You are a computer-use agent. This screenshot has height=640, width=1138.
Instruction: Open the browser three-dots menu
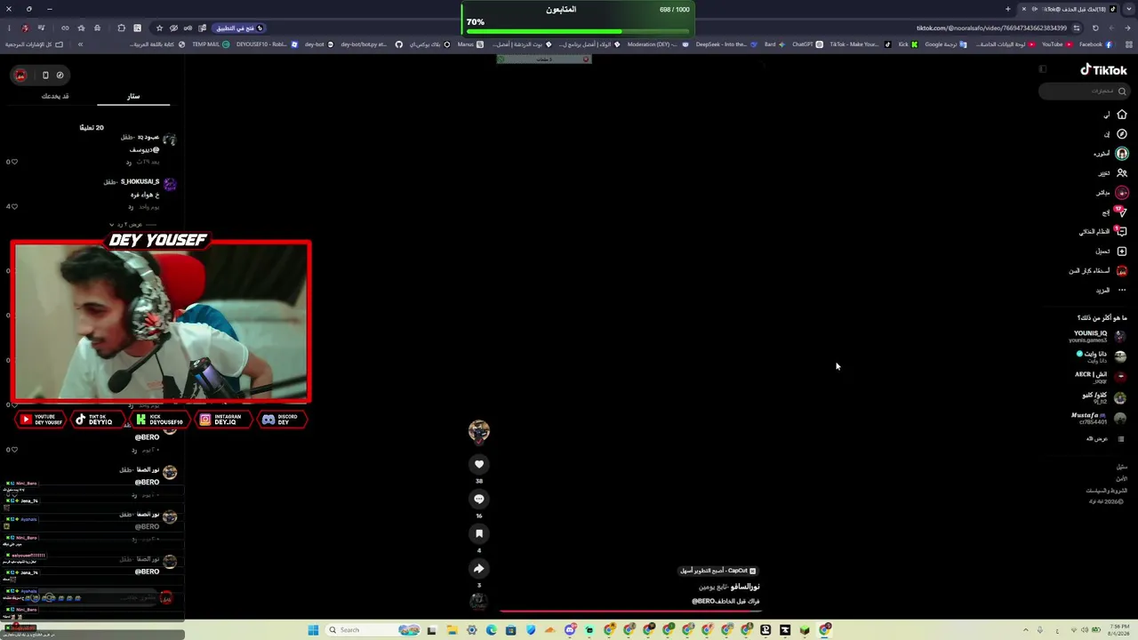(x=9, y=28)
